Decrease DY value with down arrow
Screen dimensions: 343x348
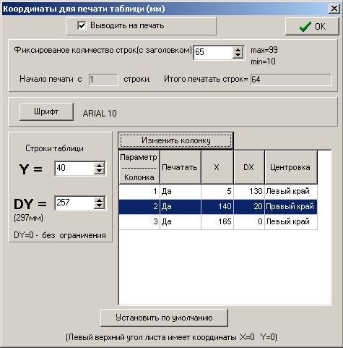coord(99,206)
